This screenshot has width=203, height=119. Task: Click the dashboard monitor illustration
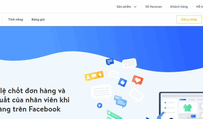coord(181,105)
